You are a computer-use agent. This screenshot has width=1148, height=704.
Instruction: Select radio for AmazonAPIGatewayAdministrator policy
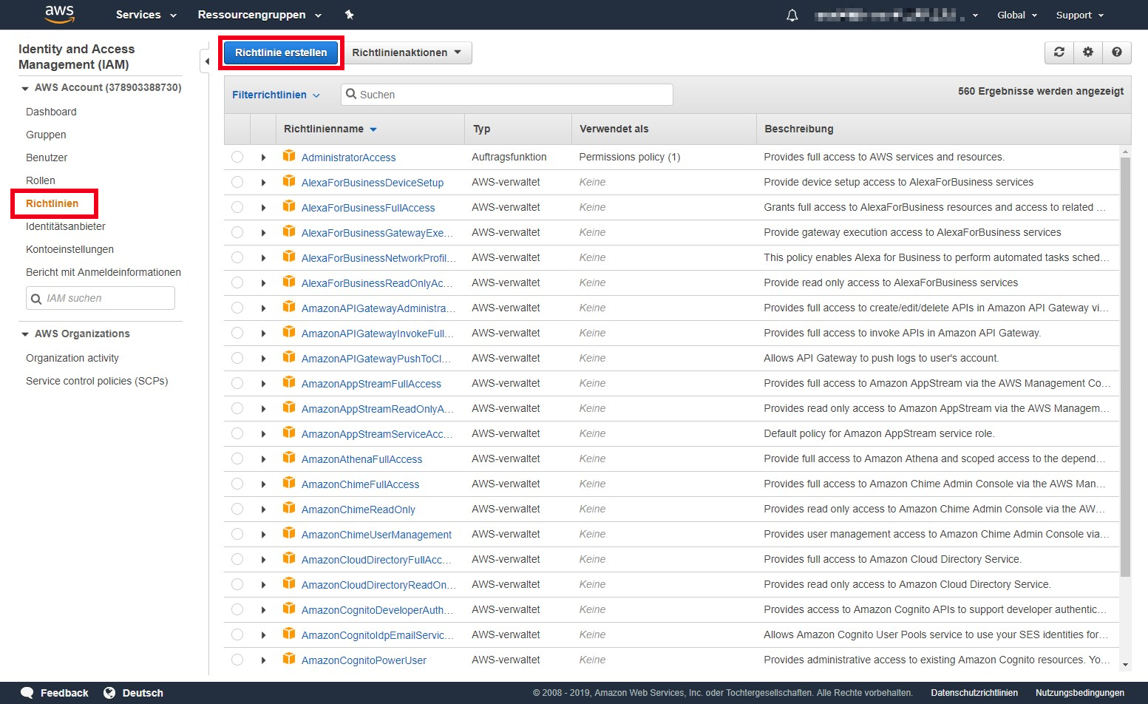click(x=237, y=308)
